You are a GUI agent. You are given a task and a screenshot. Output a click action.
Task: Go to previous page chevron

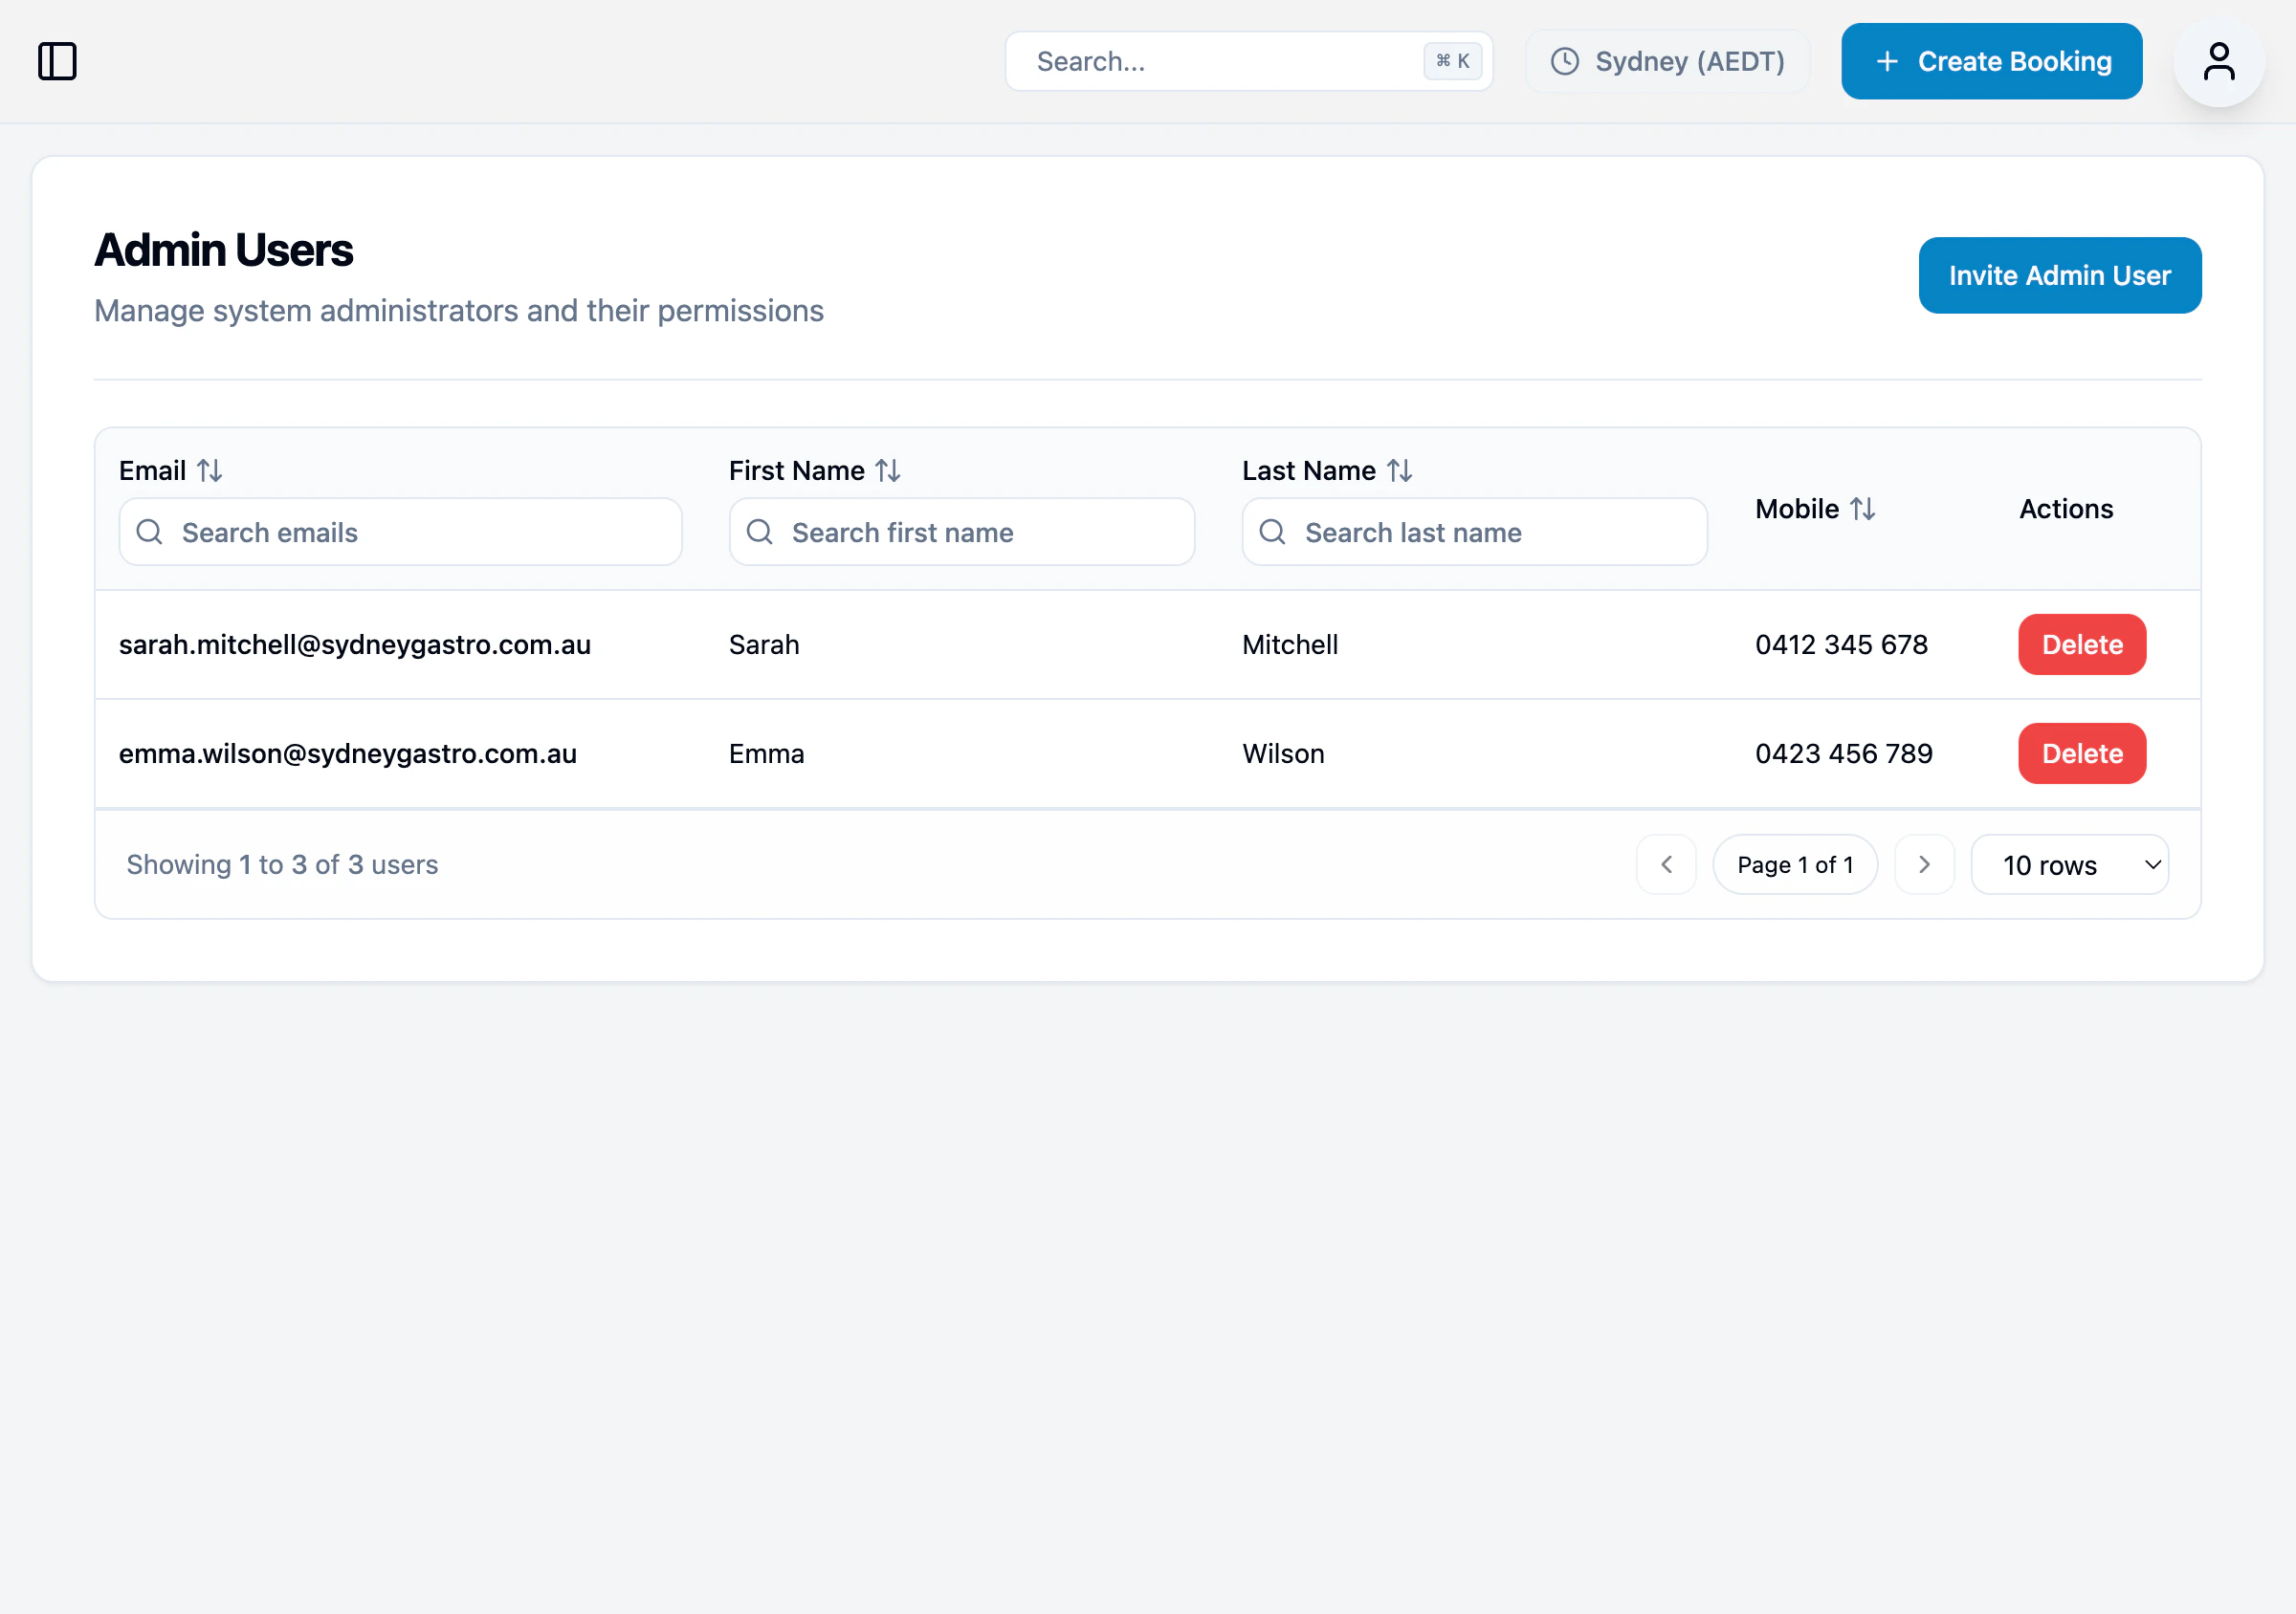[1666, 864]
